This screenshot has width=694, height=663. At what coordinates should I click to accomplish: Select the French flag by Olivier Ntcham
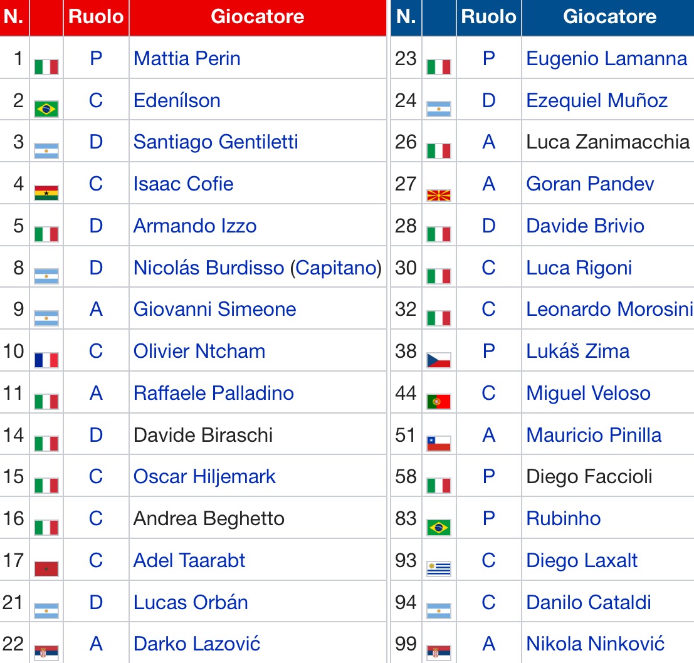click(x=46, y=360)
